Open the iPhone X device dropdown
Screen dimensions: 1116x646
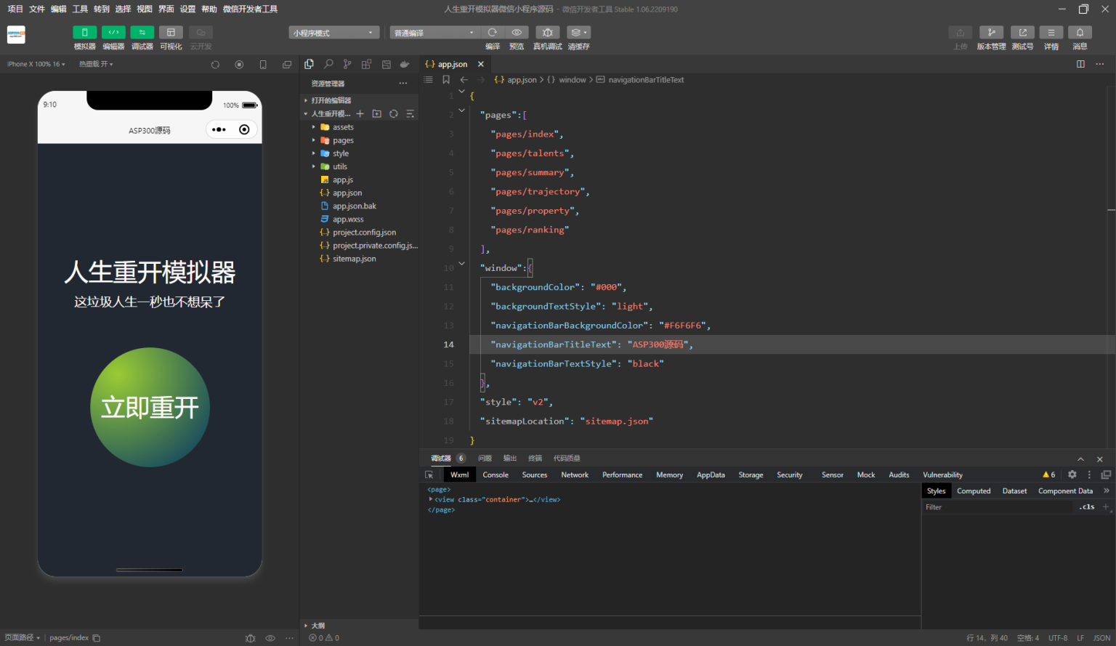click(x=36, y=65)
